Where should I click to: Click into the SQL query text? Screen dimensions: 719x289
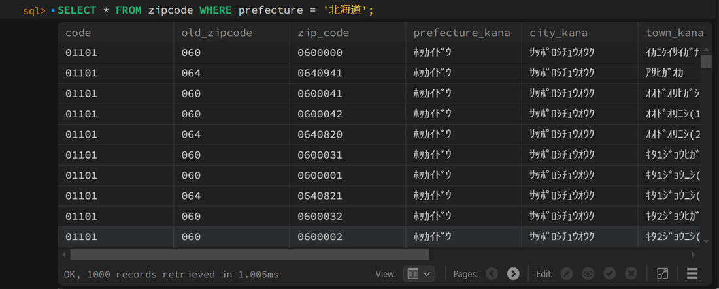(x=216, y=11)
